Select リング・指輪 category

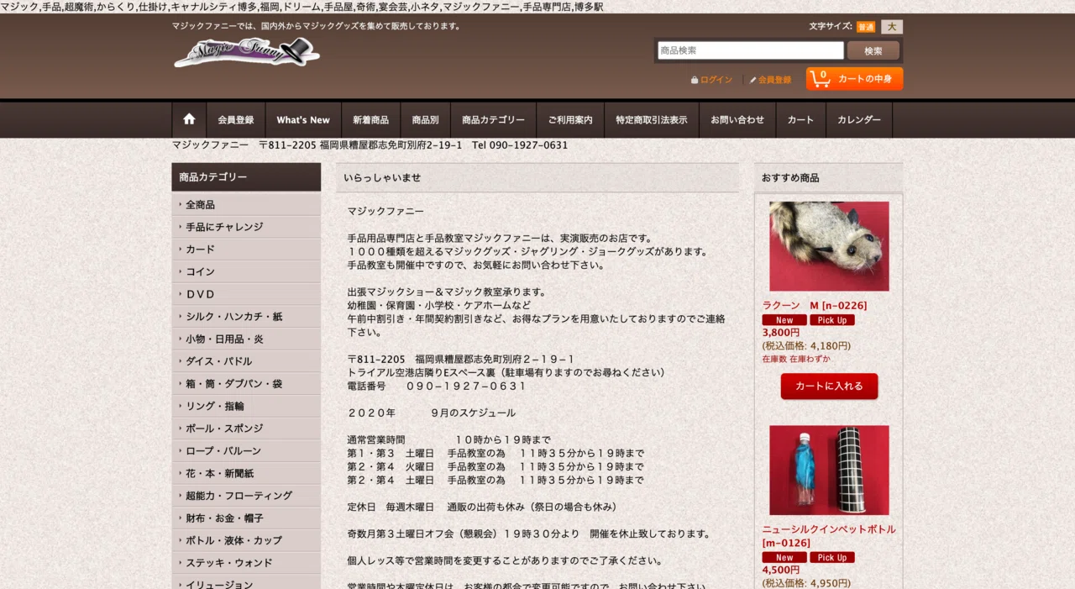(x=246, y=406)
